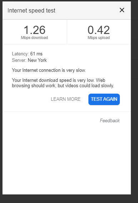
Task: Click the TEST AGAIN button
Action: [x=104, y=99]
